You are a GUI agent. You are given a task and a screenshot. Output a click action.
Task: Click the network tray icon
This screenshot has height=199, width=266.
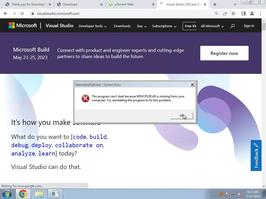point(234,194)
